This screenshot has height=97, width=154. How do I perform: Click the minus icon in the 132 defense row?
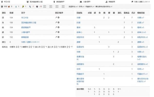click(x=59, y=37)
